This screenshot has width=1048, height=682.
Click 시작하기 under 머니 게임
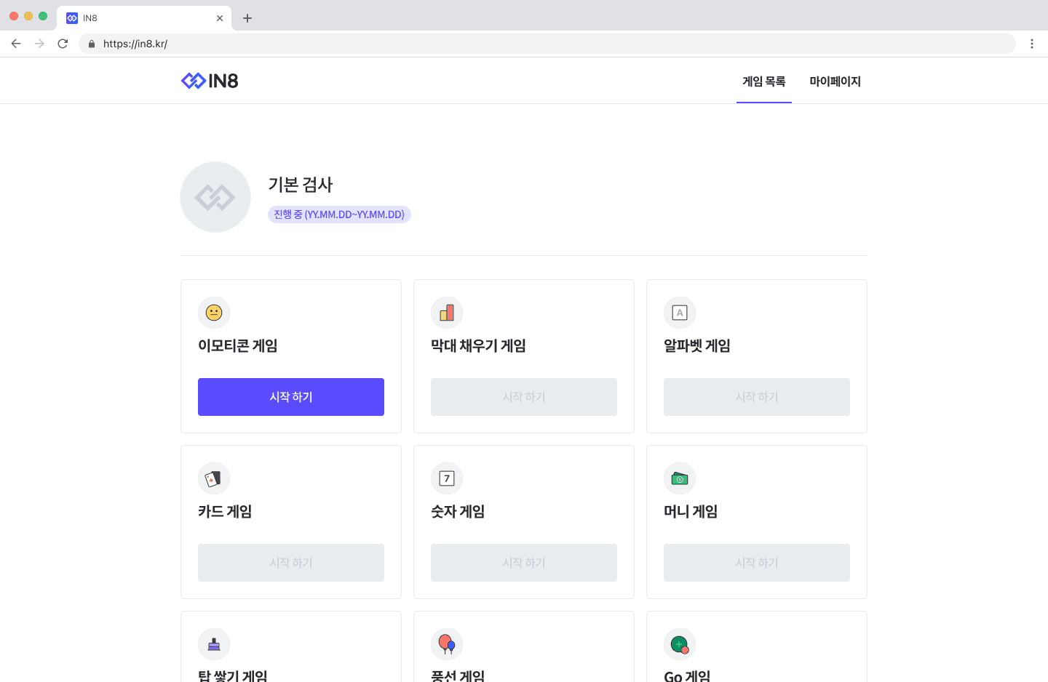[757, 563]
